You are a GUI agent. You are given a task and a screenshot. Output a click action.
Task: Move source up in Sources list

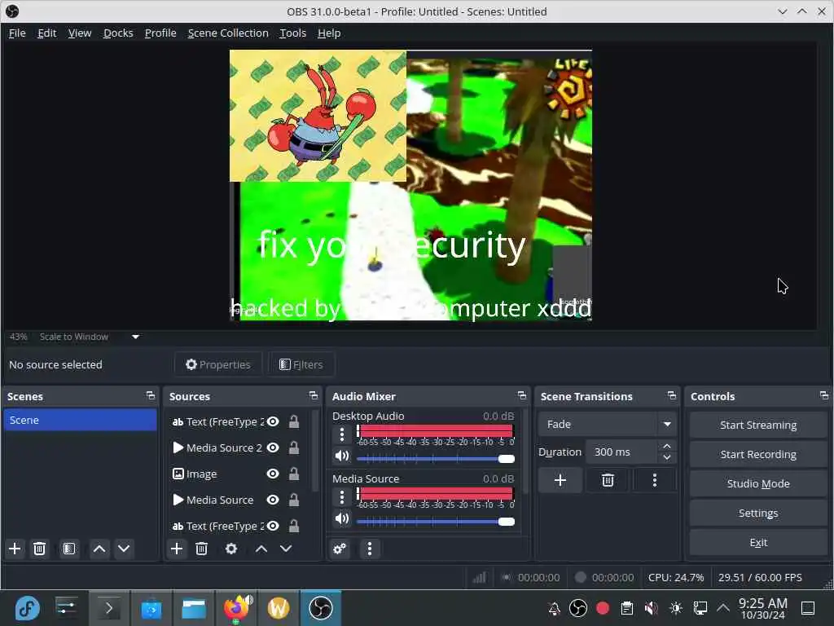click(261, 549)
